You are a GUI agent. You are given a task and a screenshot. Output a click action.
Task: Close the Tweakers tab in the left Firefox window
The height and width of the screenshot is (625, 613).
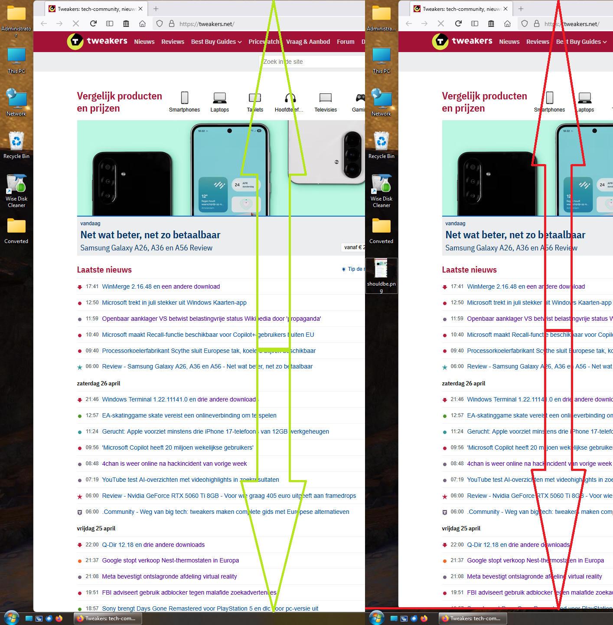(140, 9)
